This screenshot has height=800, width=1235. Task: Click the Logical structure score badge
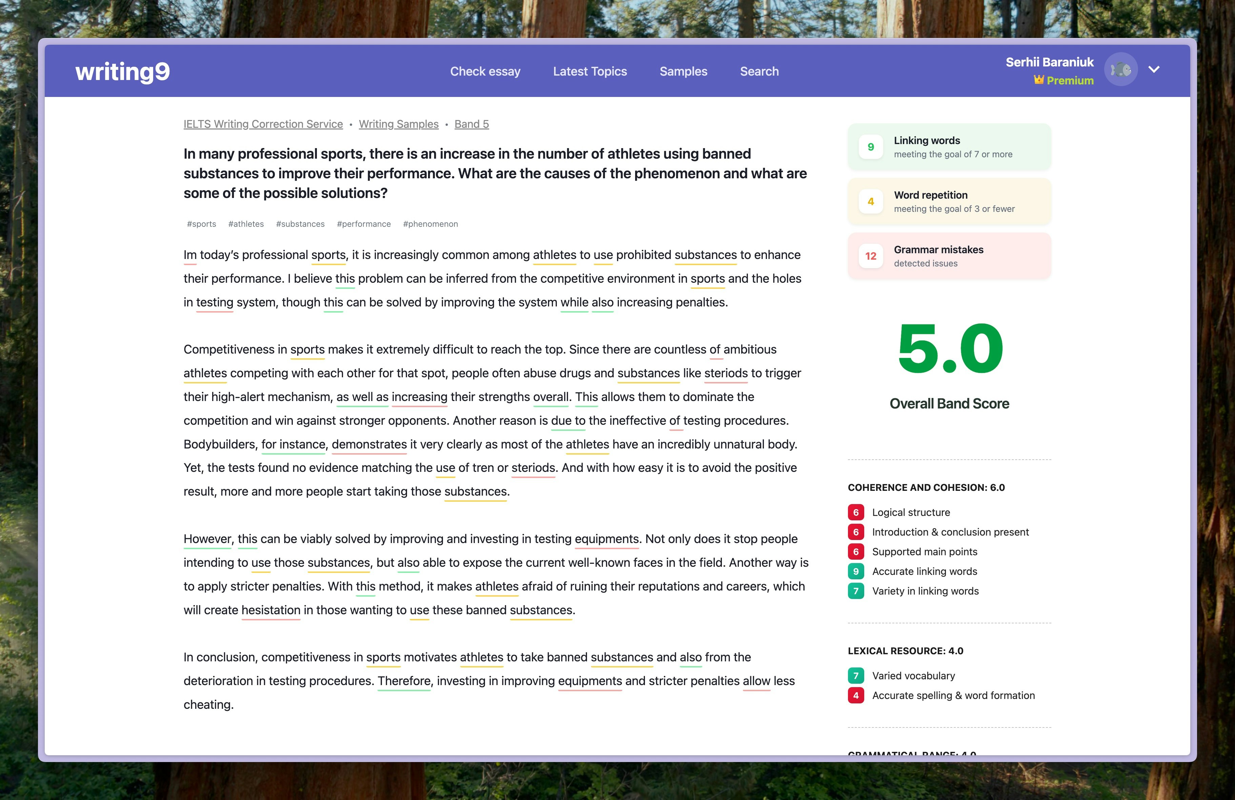(856, 513)
